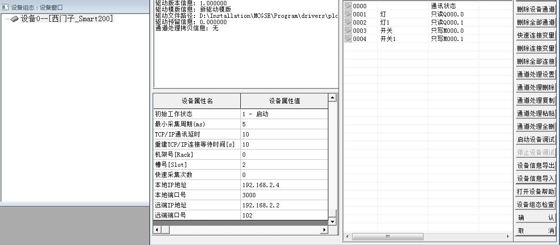The width and height of the screenshot is (560, 245).
Task: Select the 设备0 西门子_Smart200 device icon
Action: 15,19
